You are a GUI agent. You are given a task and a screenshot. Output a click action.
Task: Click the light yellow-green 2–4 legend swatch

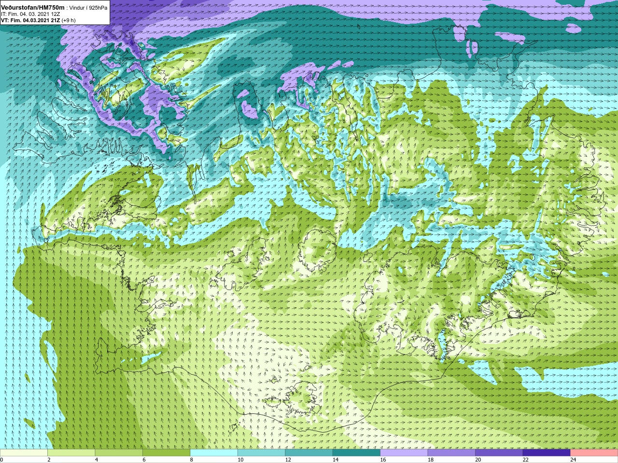[x=71, y=453]
